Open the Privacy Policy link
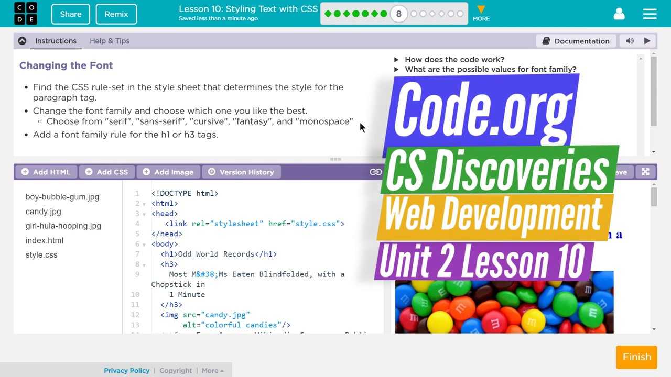Image resolution: width=671 pixels, height=377 pixels. (126, 370)
